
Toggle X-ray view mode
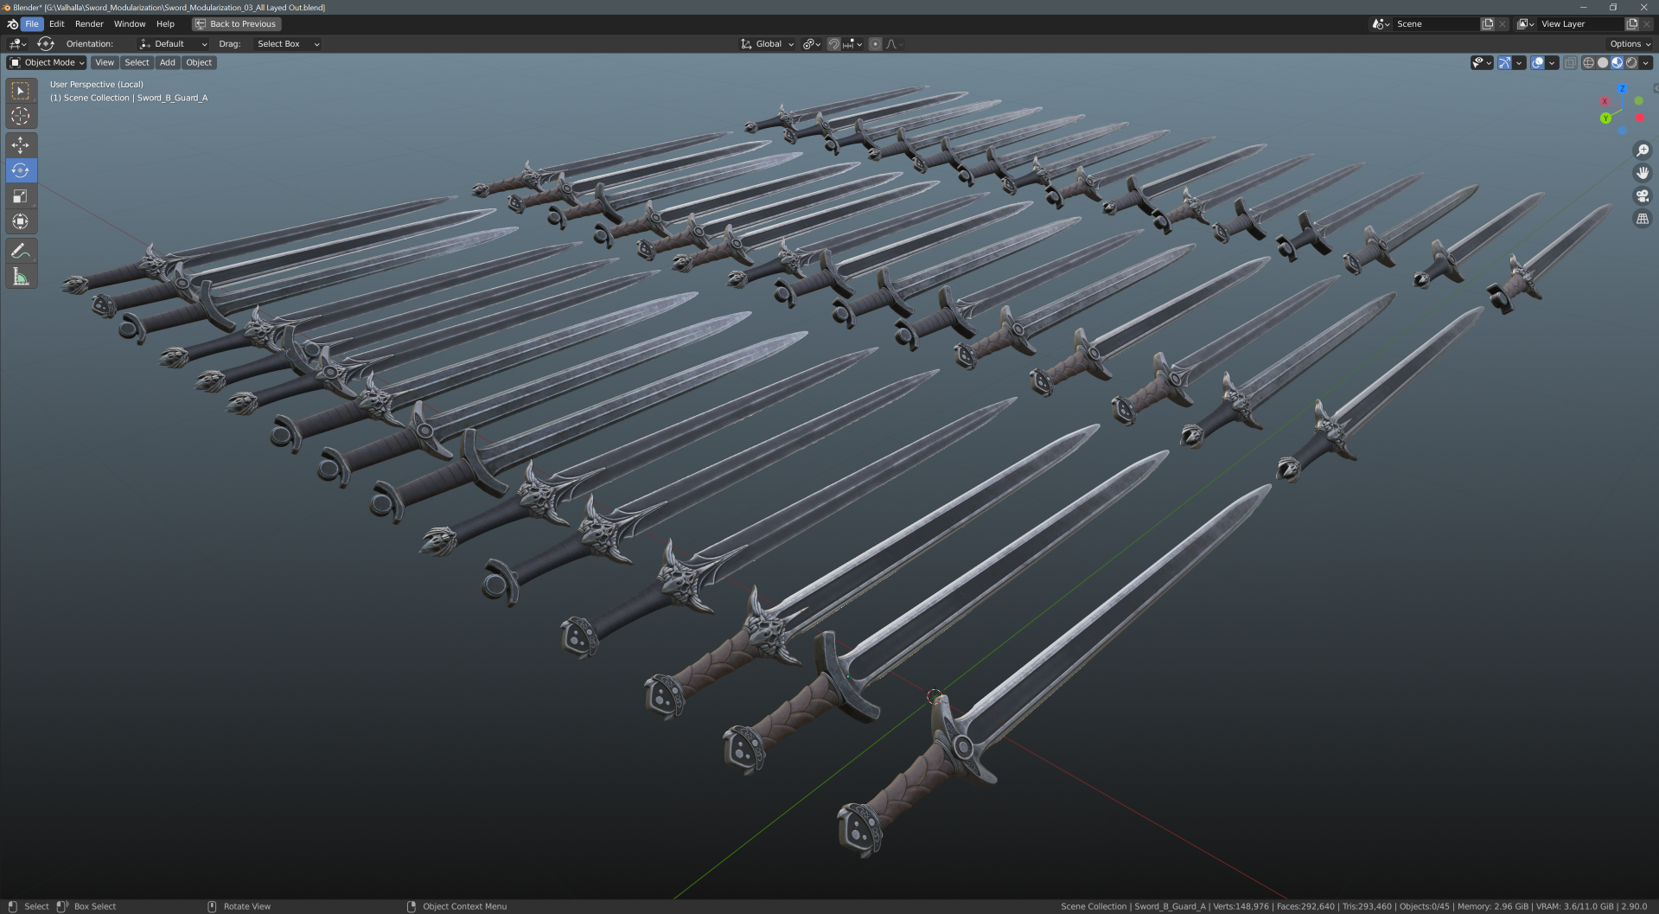point(1570,62)
